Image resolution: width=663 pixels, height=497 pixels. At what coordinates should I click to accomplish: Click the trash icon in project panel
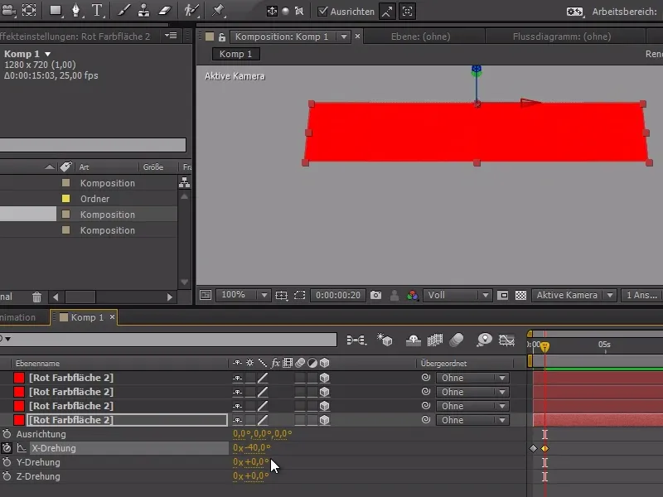pyautogui.click(x=36, y=297)
